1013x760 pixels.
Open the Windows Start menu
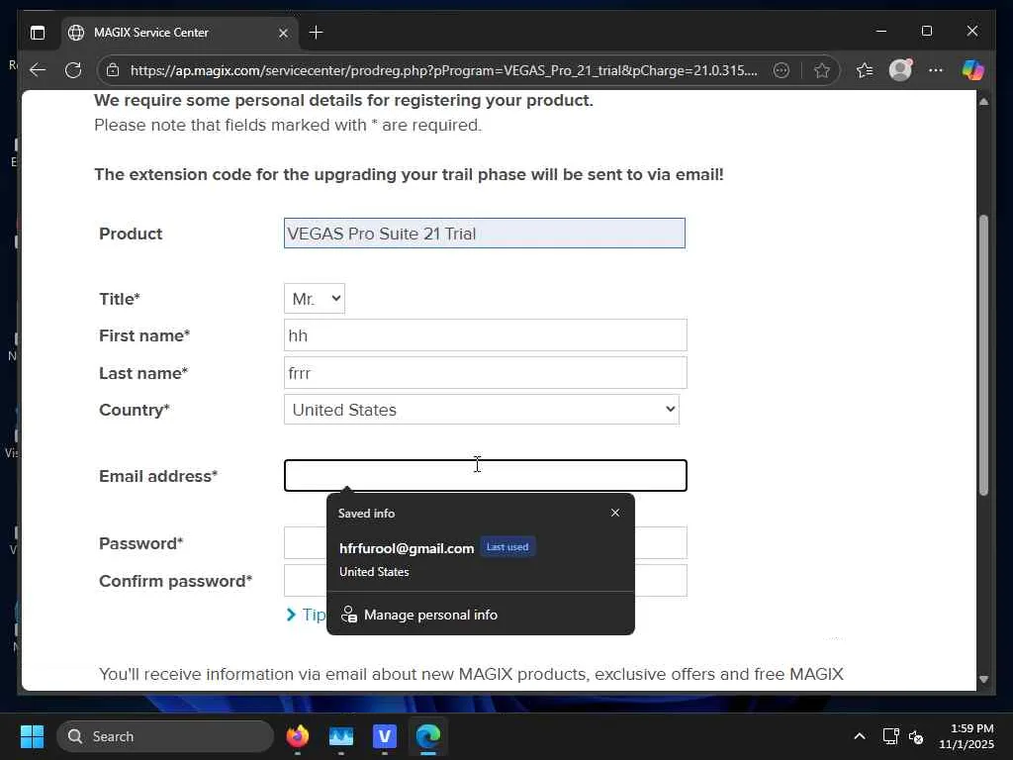click(32, 736)
